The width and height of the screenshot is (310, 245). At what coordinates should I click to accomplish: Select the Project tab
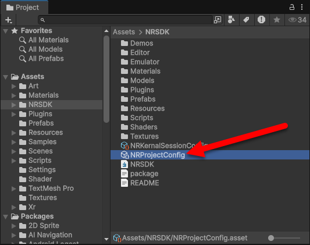pyautogui.click(x=24, y=8)
